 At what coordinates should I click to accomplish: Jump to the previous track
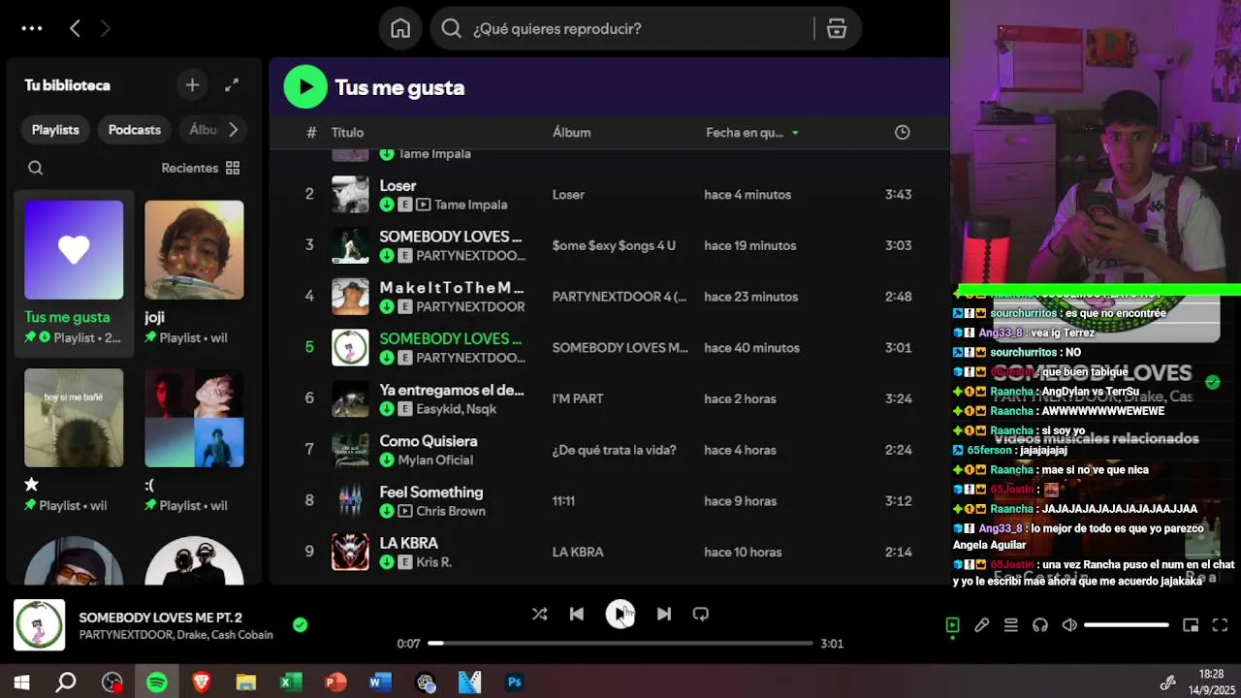point(577,614)
